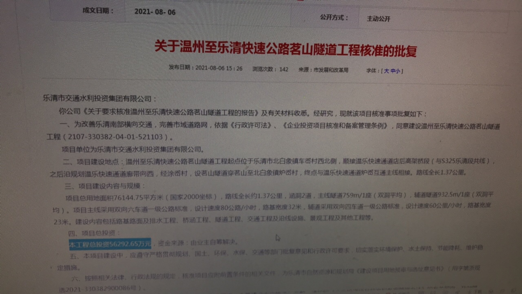Viewport: 522px width, 294px height.
Task: Click the project code 2107-330382-04-01-521103
Action: pos(115,136)
